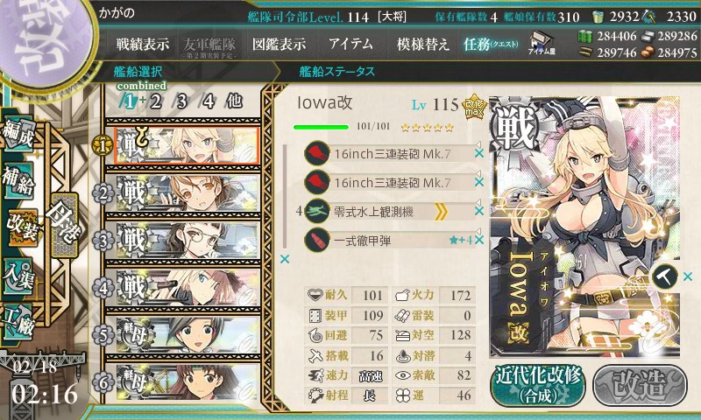This screenshot has width=701, height=420.
Task: Click the 改造 remodel button
Action: 641,386
